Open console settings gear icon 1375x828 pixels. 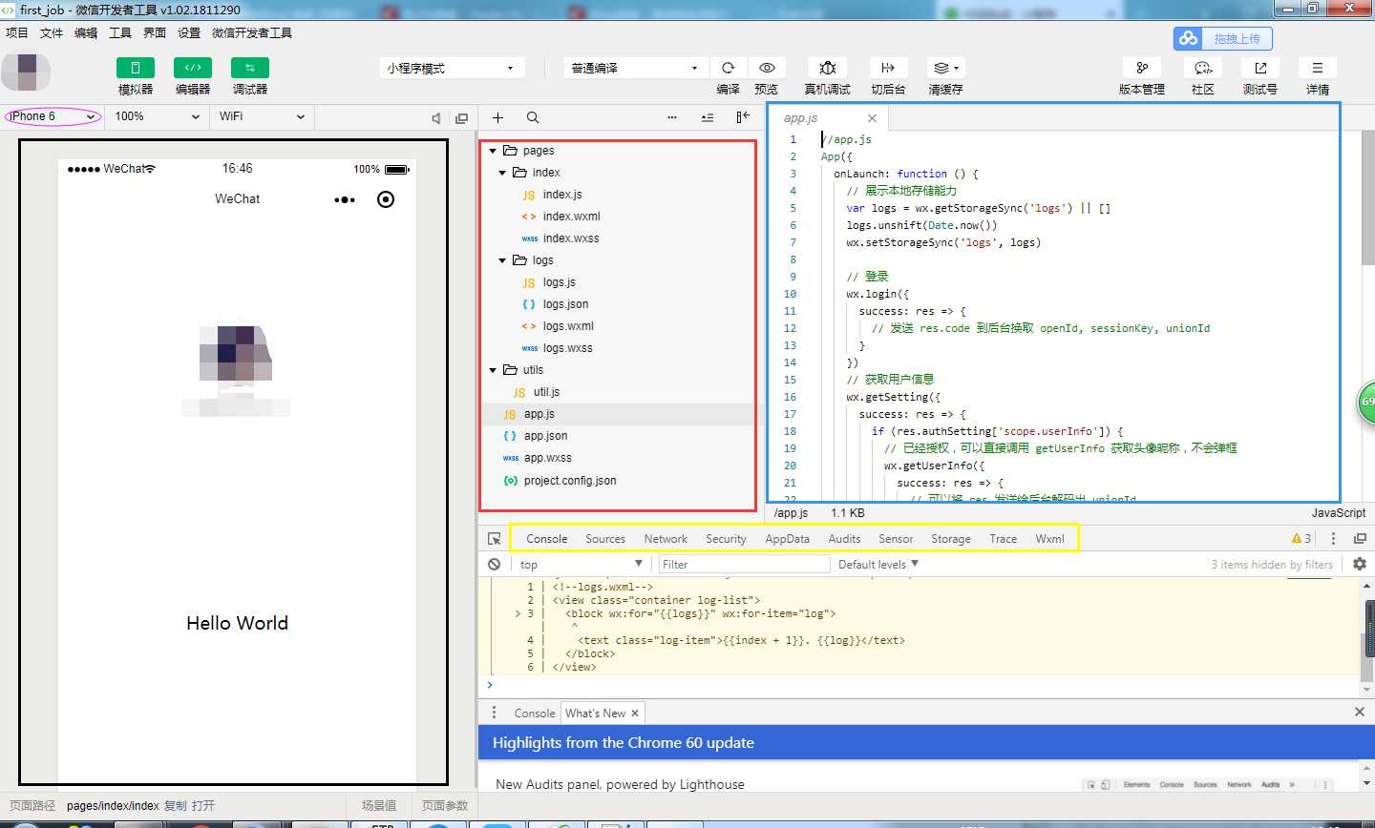point(1360,565)
